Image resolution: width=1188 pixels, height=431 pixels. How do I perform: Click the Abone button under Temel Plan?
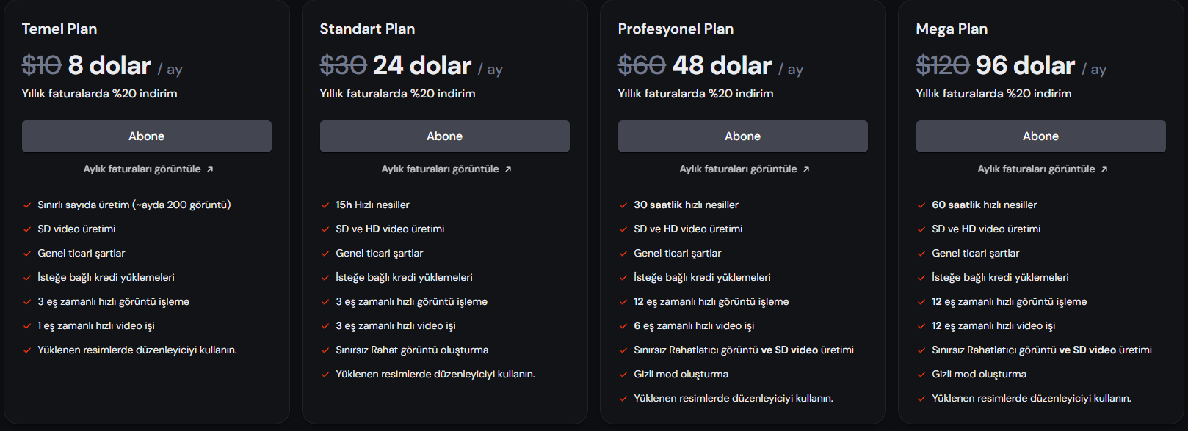[147, 136]
